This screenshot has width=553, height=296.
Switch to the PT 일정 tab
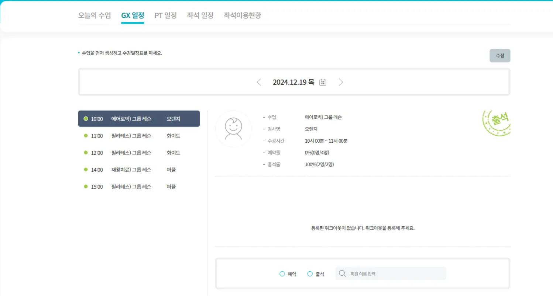(166, 15)
